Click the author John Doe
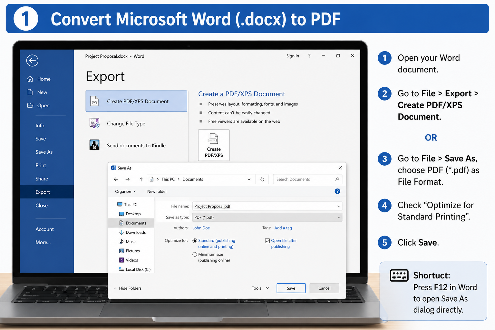 coord(201,228)
